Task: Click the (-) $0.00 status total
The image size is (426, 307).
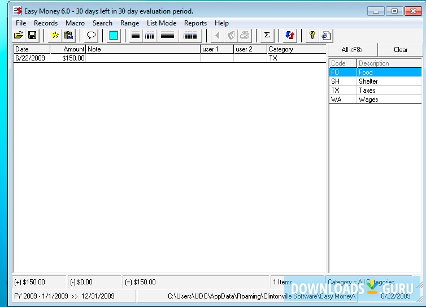Action: coord(94,282)
